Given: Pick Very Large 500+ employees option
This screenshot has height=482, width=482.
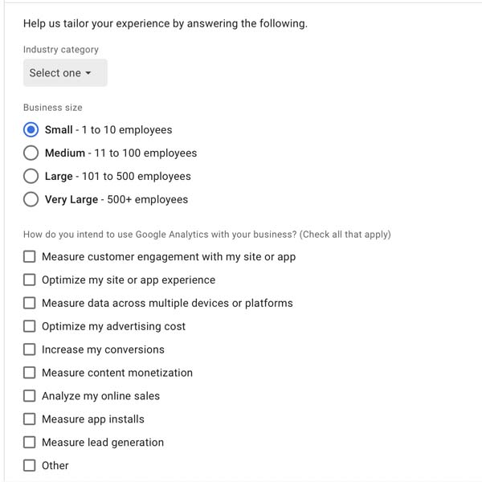Looking at the screenshot, I should coord(31,199).
